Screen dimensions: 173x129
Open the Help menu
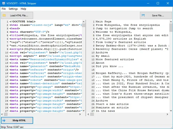[x=23, y=9]
